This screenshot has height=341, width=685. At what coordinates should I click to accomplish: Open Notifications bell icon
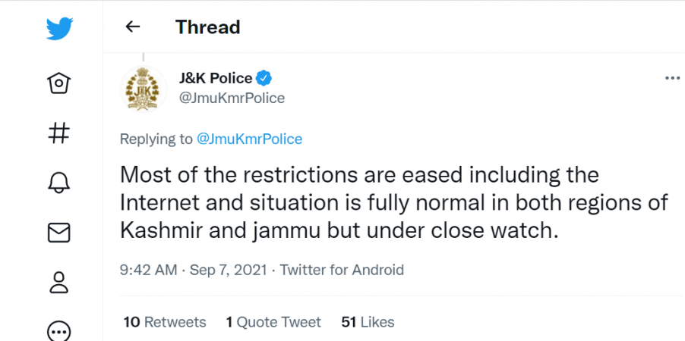[58, 183]
